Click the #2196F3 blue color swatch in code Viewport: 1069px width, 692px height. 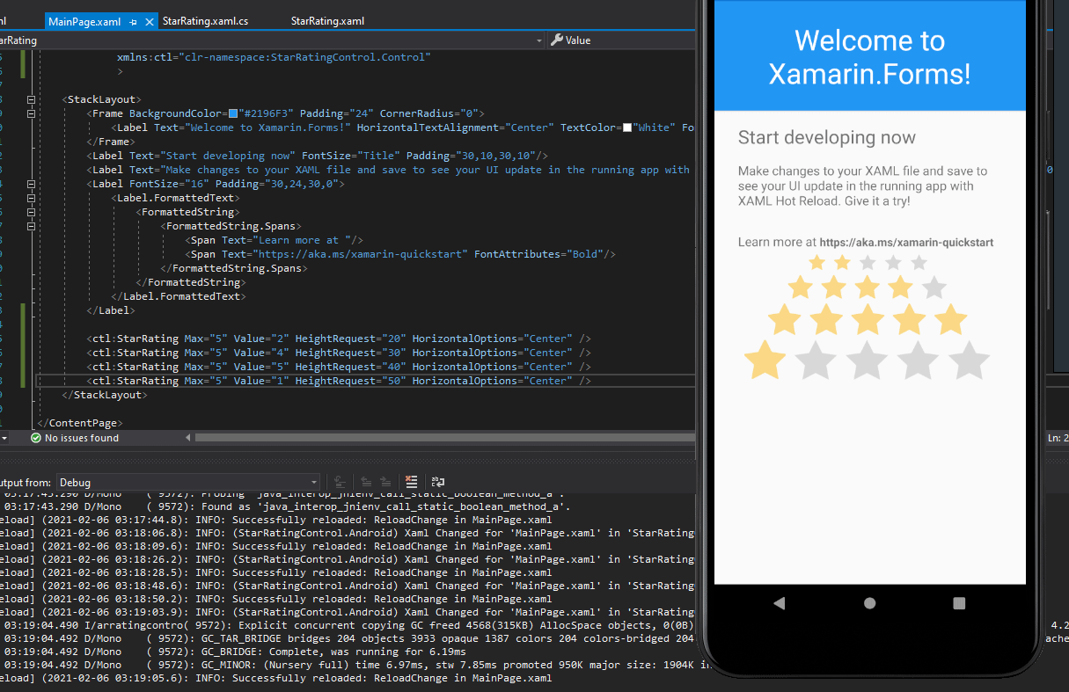pos(233,113)
